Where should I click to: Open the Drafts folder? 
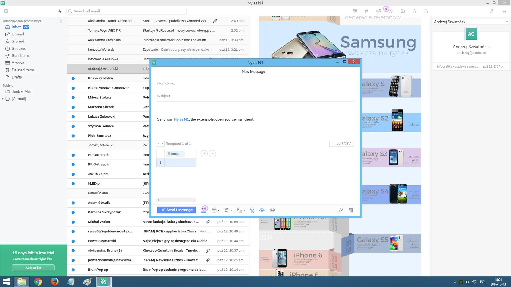17,77
